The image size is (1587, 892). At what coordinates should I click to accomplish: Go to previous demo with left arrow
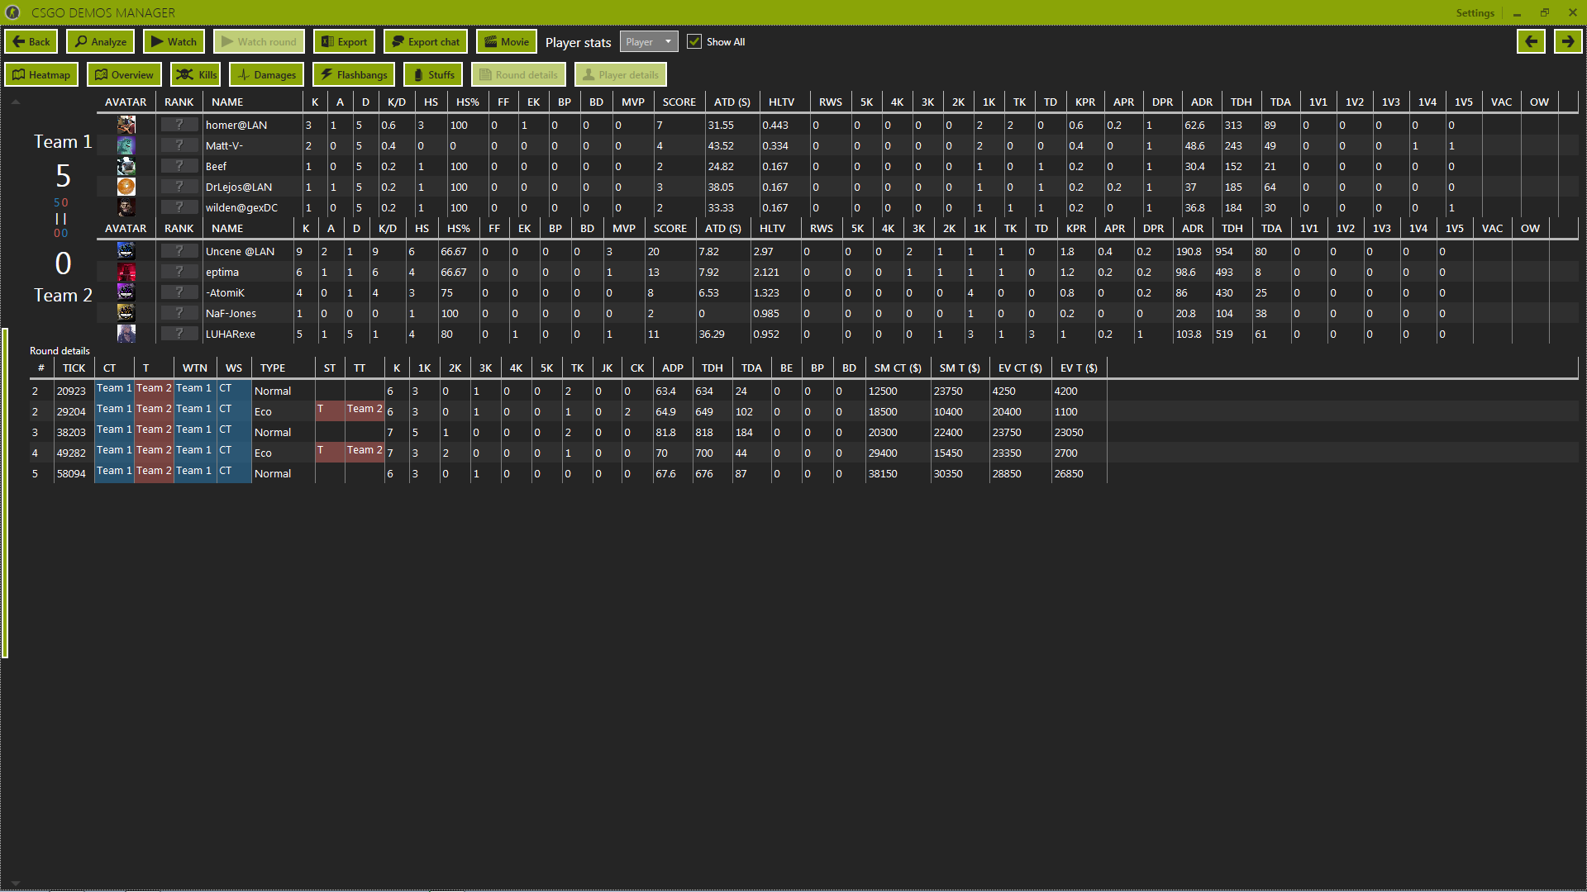click(1531, 41)
